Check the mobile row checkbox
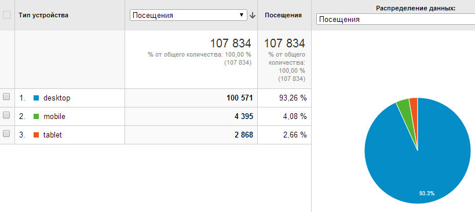 point(6,115)
